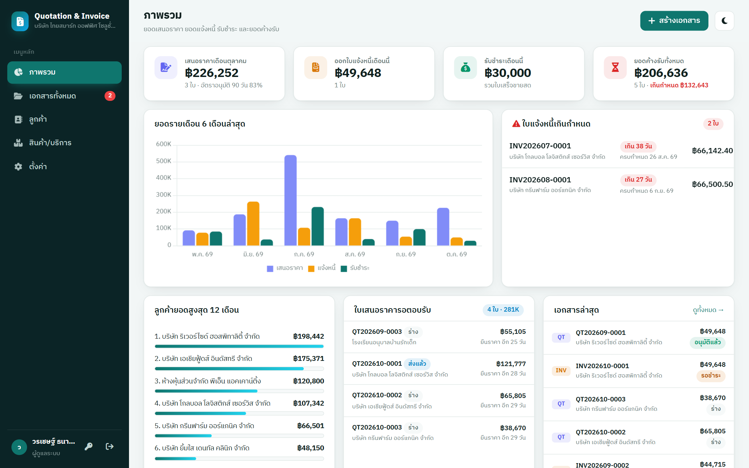
Task: Click the เกิน 38 วัน overdue tag
Action: click(x=638, y=146)
